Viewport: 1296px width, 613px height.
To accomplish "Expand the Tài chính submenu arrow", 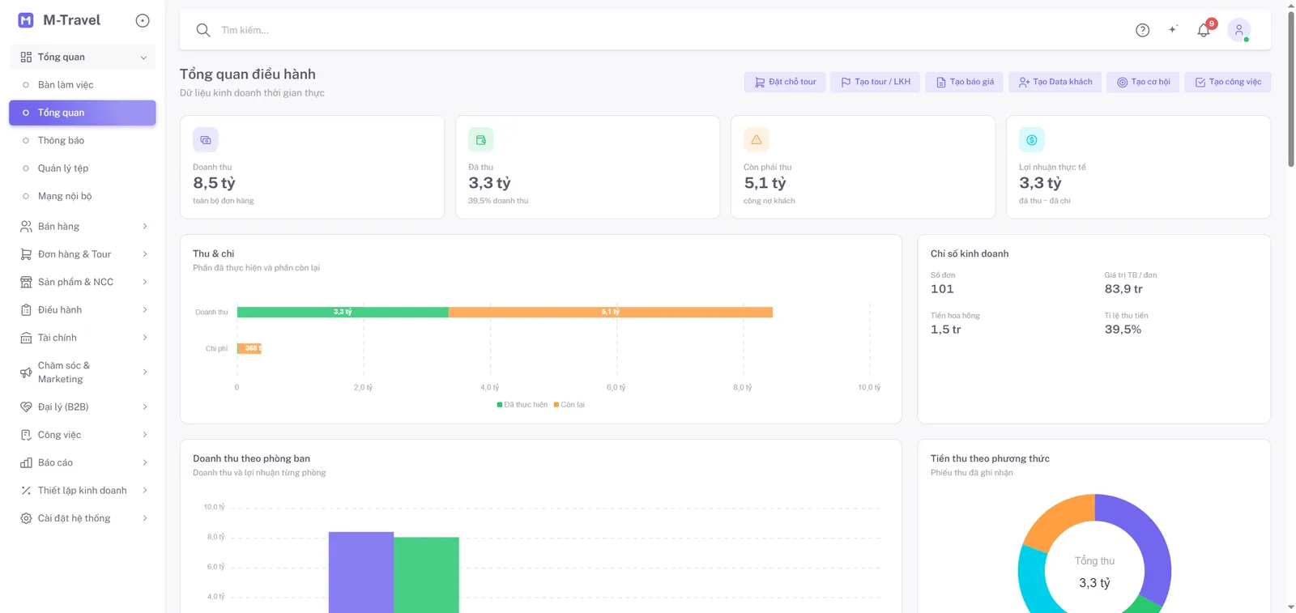I will 145,338.
